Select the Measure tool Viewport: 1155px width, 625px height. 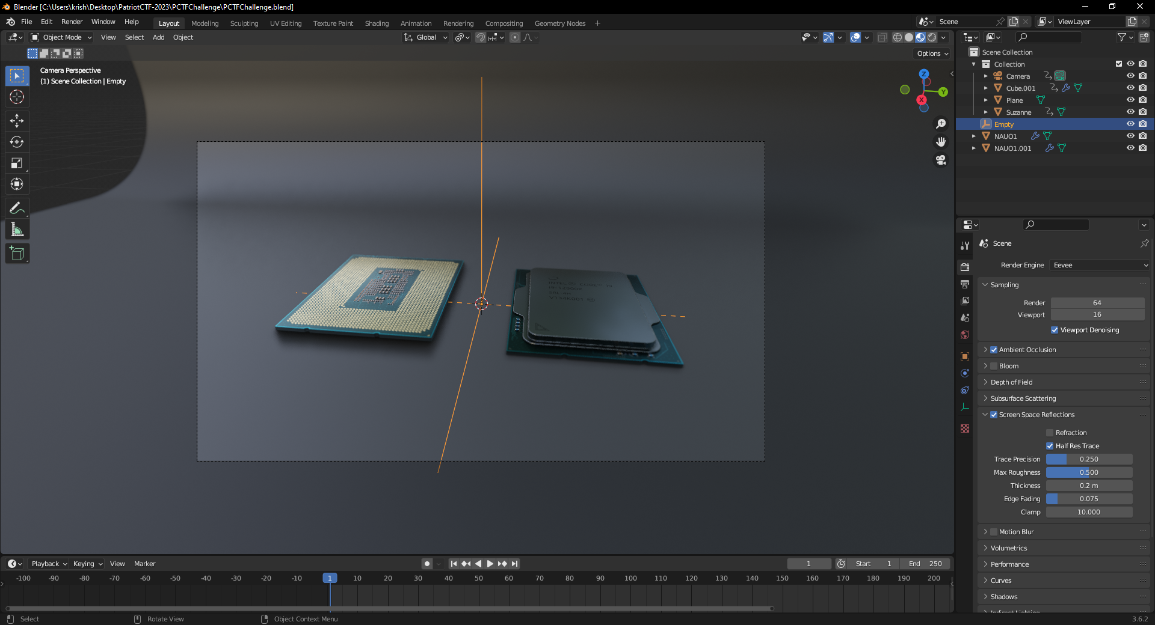click(x=17, y=229)
